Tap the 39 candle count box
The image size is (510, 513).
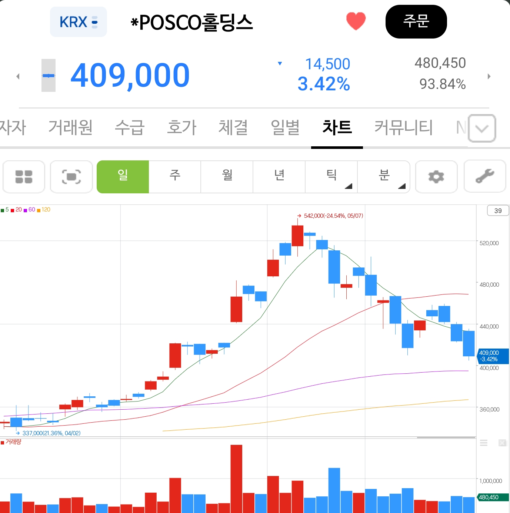[x=498, y=210]
